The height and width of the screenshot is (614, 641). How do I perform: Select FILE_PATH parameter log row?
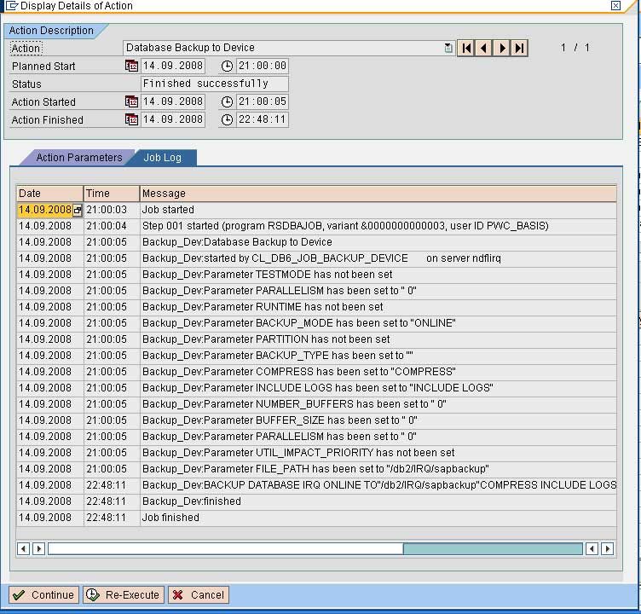[316, 469]
